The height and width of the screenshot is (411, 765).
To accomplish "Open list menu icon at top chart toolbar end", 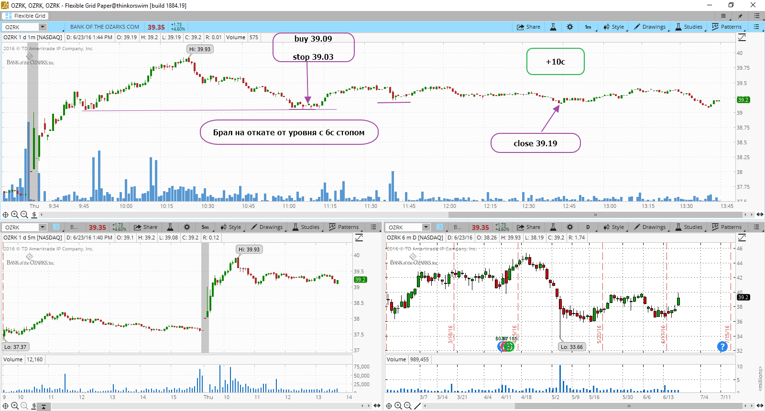I will 756,27.
